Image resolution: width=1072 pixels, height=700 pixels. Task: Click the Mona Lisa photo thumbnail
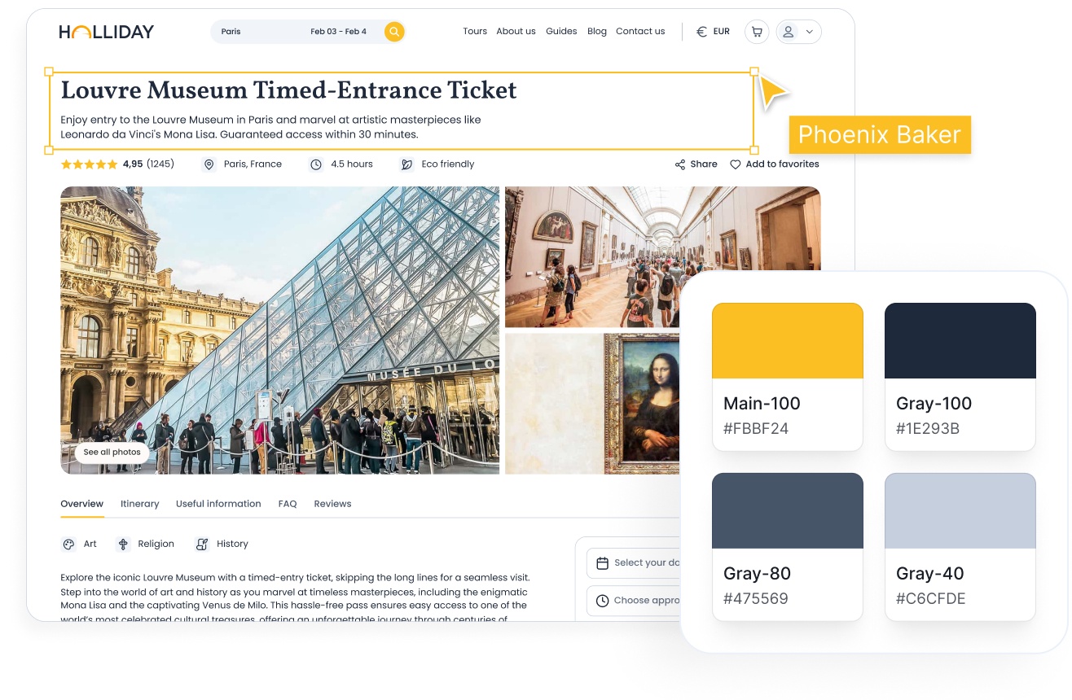(x=592, y=404)
